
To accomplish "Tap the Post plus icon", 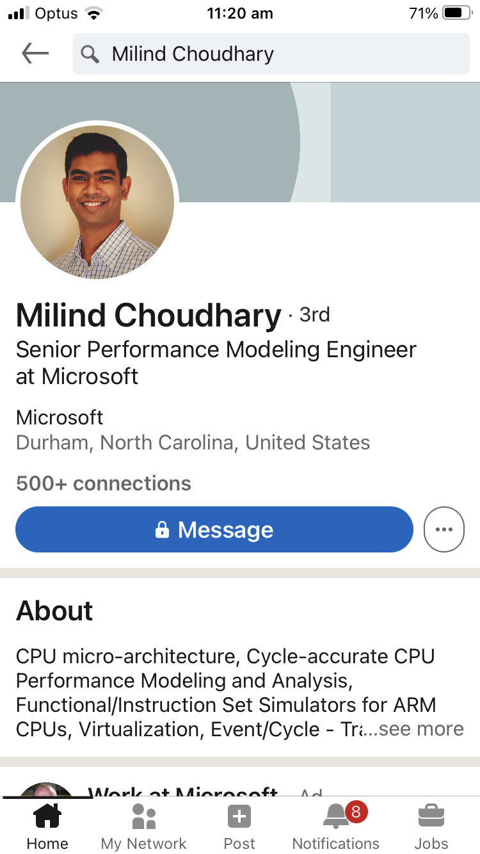I will [239, 816].
